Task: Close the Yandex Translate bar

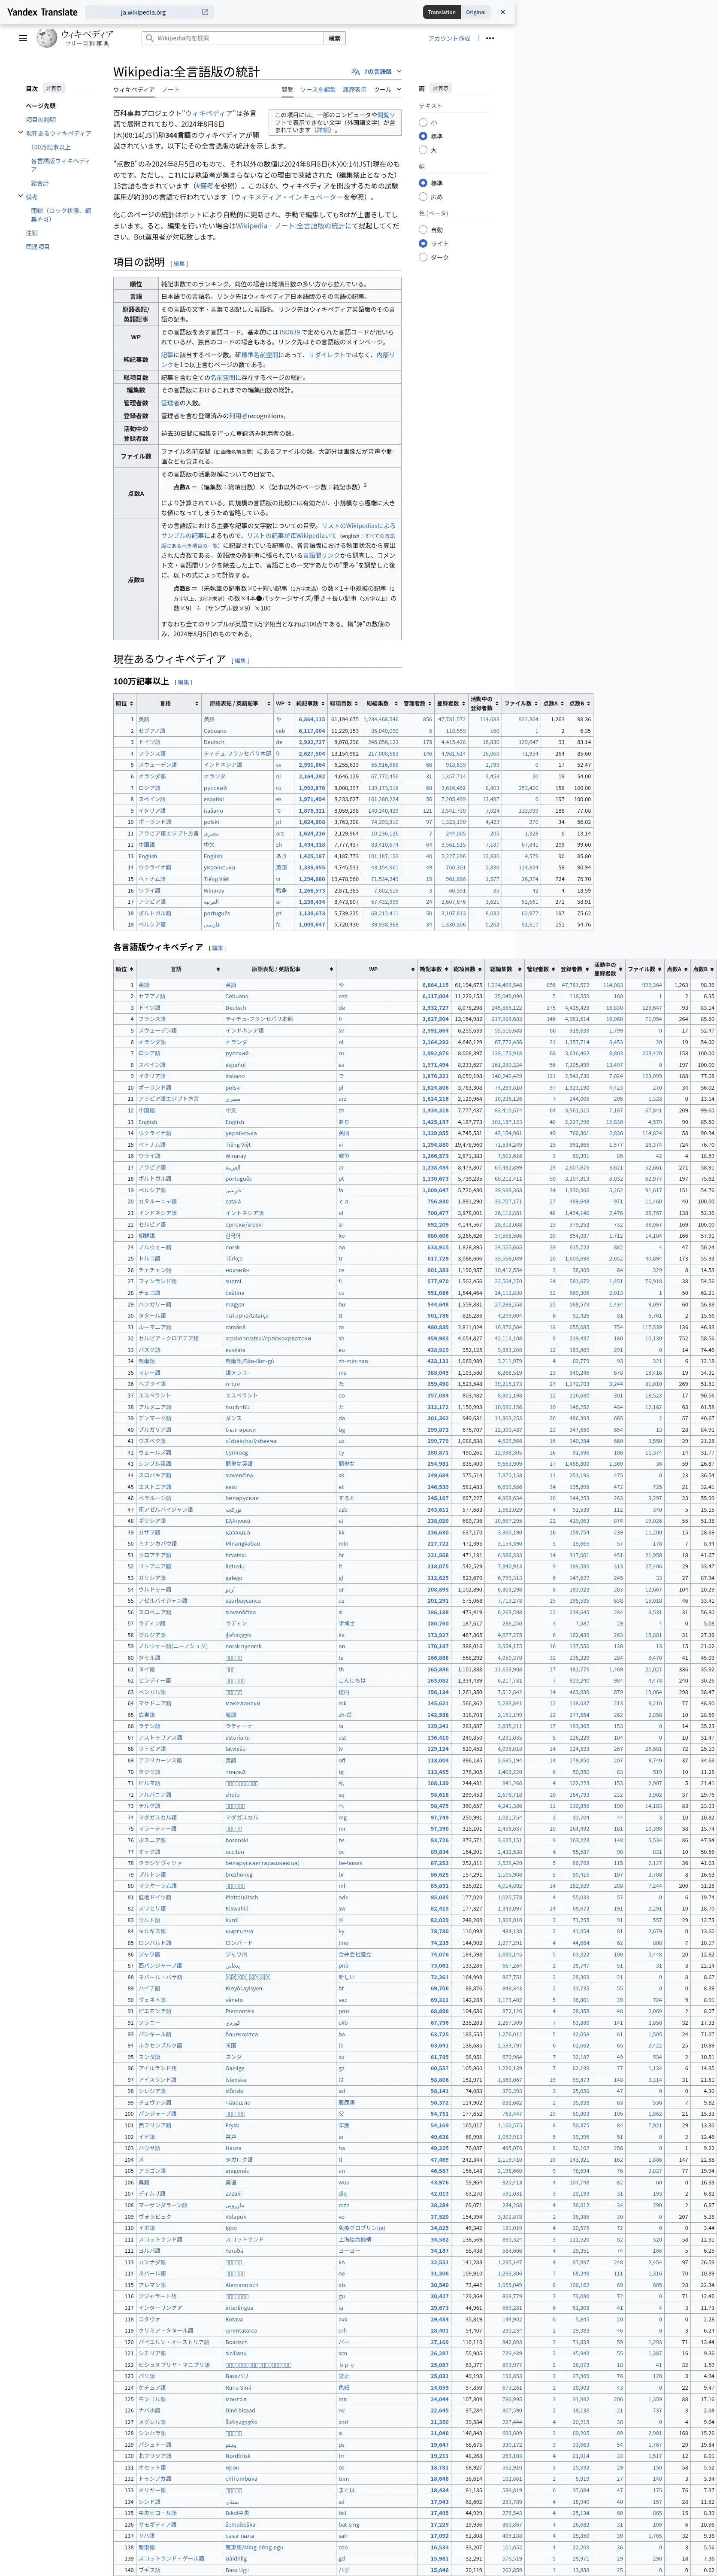Action: tap(503, 12)
